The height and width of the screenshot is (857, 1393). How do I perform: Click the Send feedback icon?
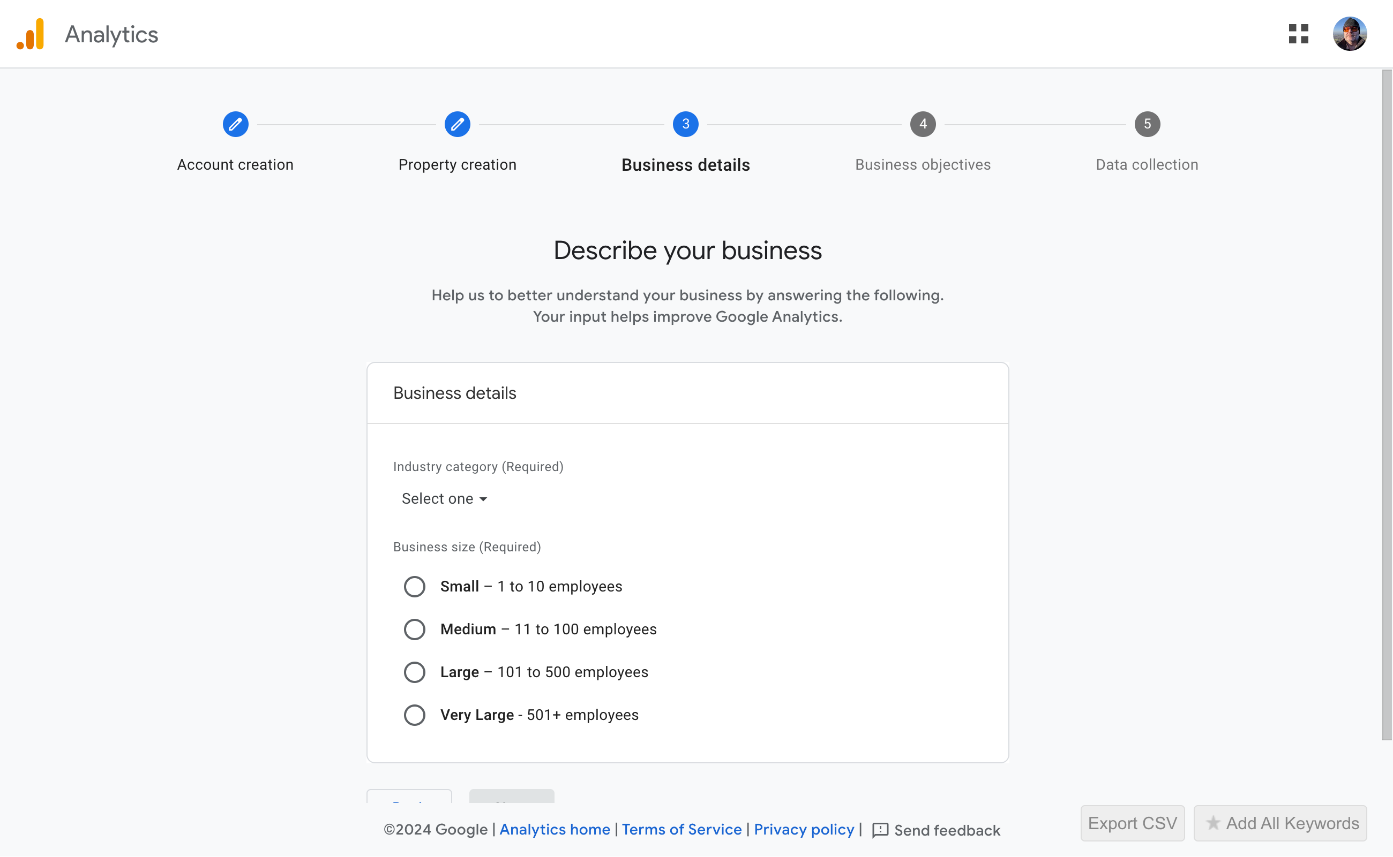tap(880, 830)
